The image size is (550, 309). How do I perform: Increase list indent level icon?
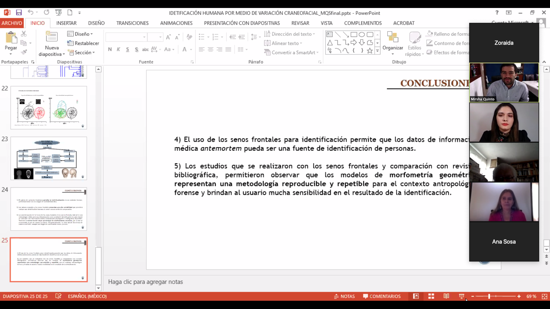tap(242, 37)
